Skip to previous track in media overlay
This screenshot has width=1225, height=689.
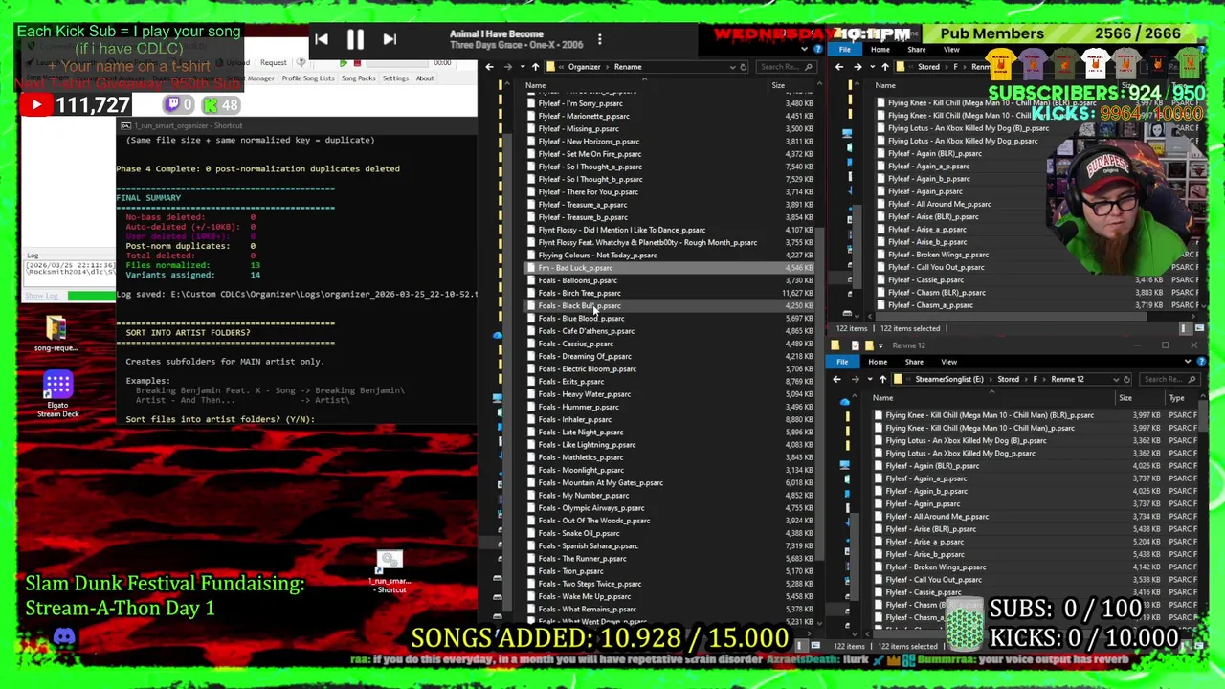click(x=322, y=39)
